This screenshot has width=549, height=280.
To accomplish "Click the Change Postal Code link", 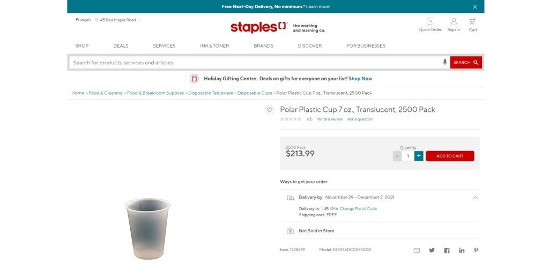I will [358, 209].
